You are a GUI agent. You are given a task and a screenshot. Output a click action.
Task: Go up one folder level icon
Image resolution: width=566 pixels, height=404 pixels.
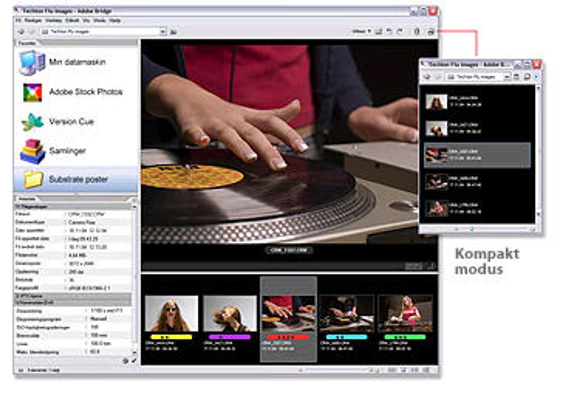coord(173,32)
